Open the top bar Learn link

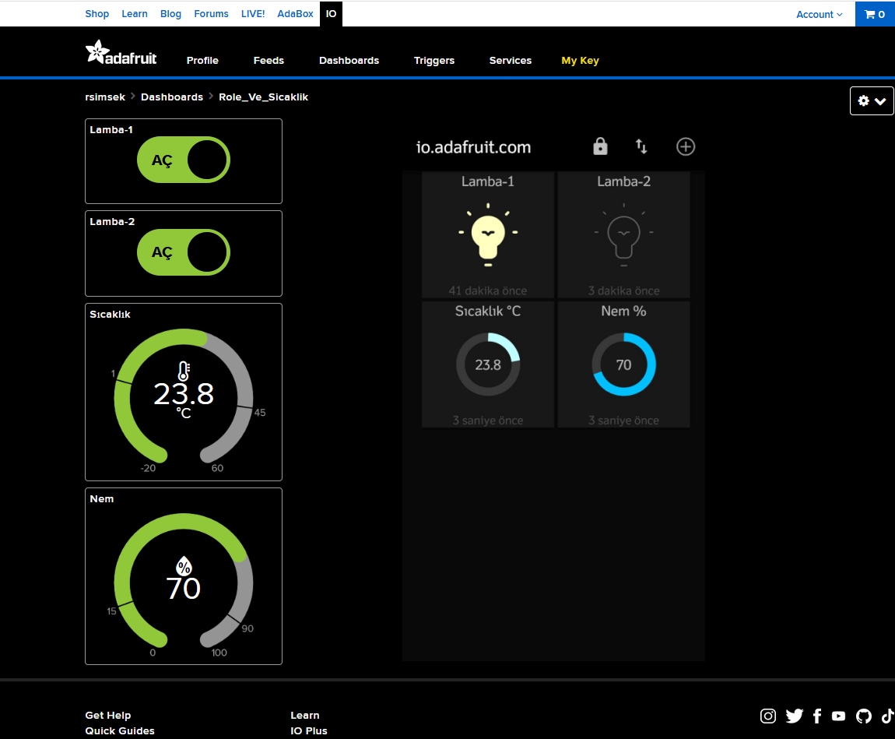pos(135,14)
